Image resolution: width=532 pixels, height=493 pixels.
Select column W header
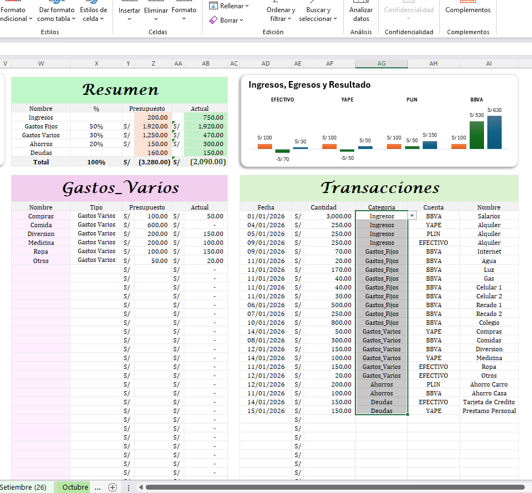41,63
